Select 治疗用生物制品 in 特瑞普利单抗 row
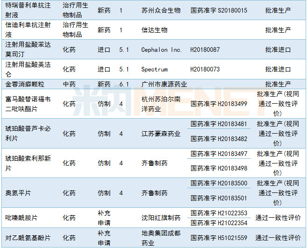 (76, 10)
